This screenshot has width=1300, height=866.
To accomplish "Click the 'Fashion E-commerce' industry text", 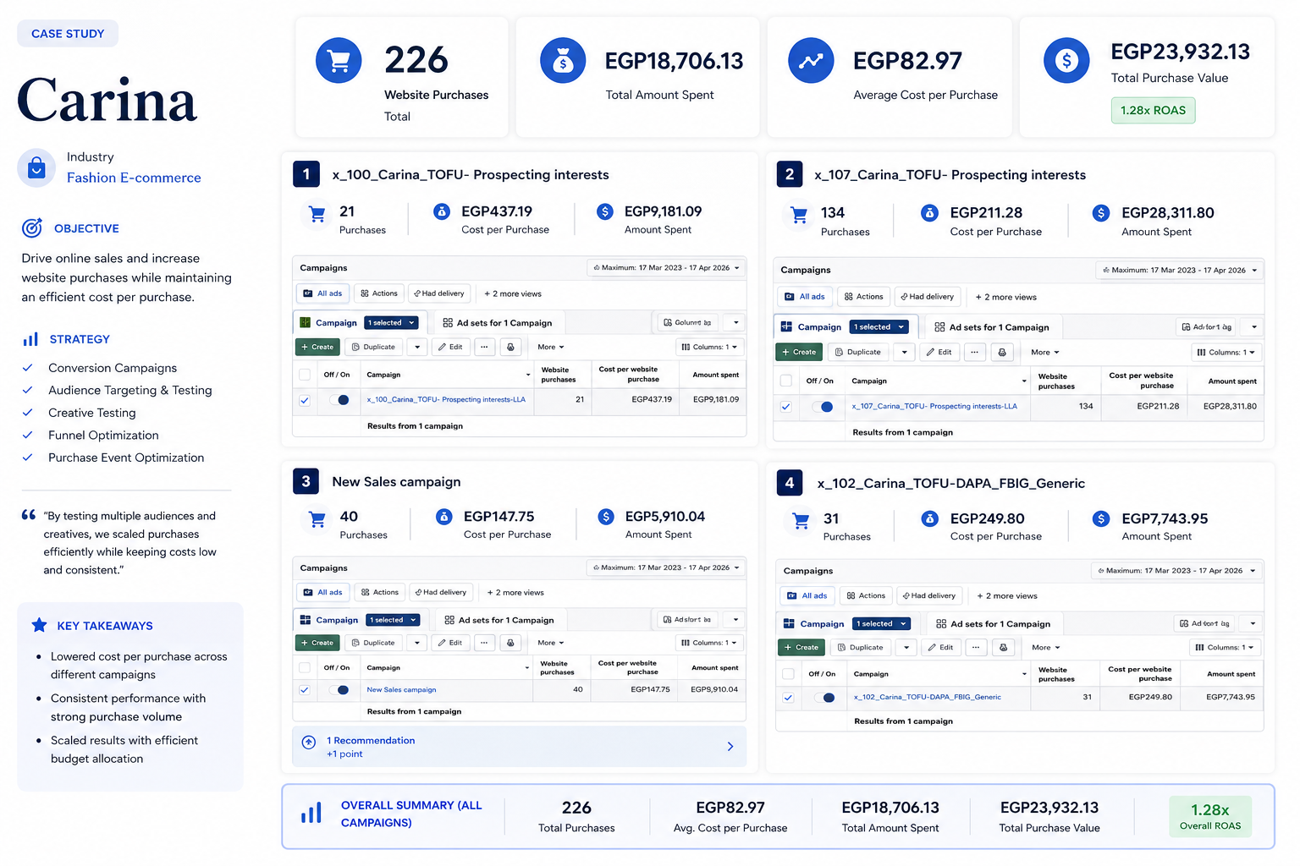I will (x=134, y=178).
